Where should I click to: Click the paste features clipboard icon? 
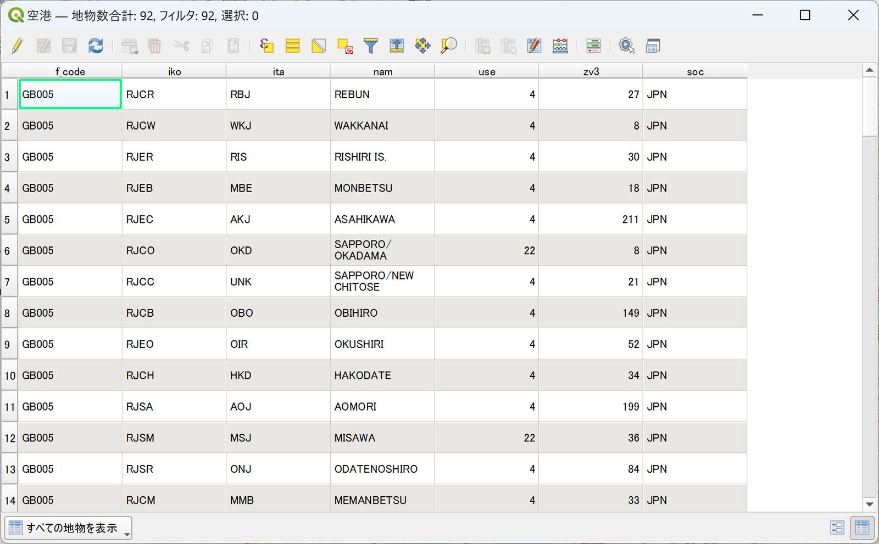[233, 46]
